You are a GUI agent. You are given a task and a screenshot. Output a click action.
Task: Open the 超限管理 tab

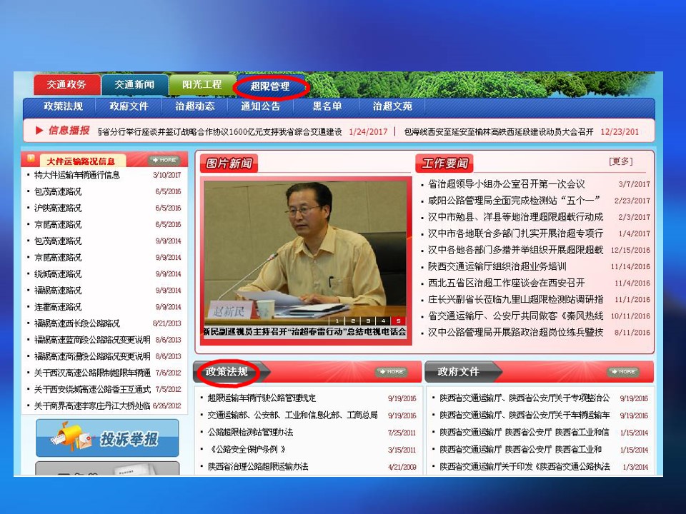coord(270,86)
